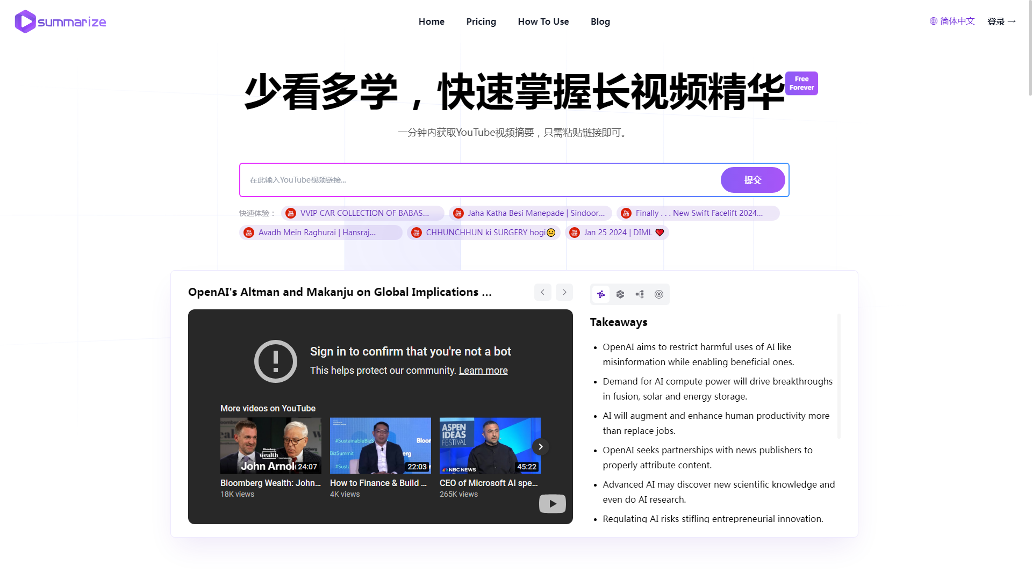
Task: Open the CEO of Microsoft AI thumbnail
Action: [x=490, y=446]
